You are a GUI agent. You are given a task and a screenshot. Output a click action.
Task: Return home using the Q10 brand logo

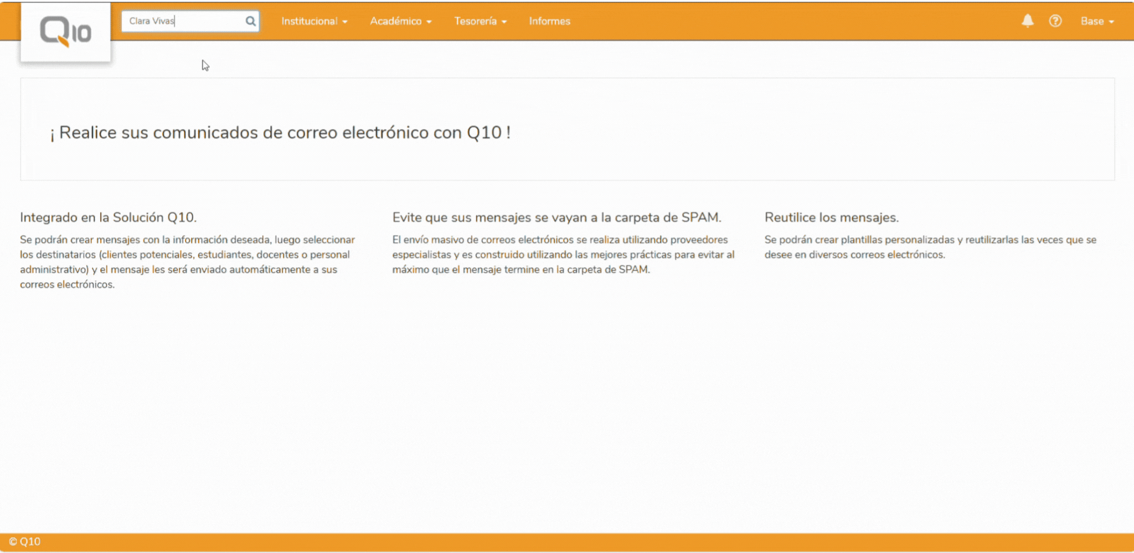tap(65, 30)
